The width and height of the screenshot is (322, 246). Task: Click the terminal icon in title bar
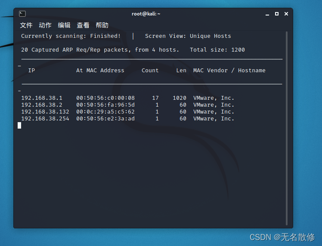point(22,14)
